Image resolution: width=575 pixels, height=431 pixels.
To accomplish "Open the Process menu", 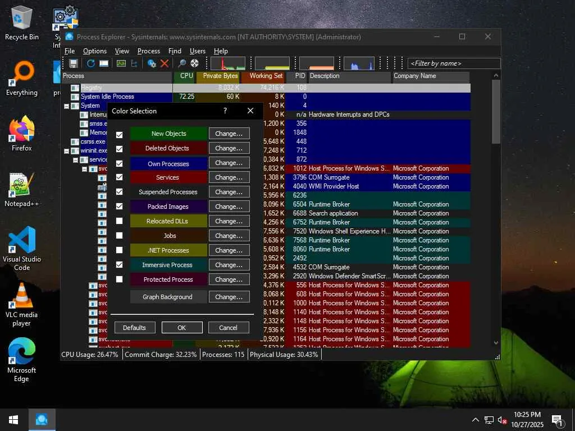I will (148, 51).
